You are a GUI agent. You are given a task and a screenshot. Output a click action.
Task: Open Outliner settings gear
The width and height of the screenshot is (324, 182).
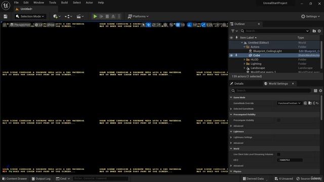[x=319, y=31]
